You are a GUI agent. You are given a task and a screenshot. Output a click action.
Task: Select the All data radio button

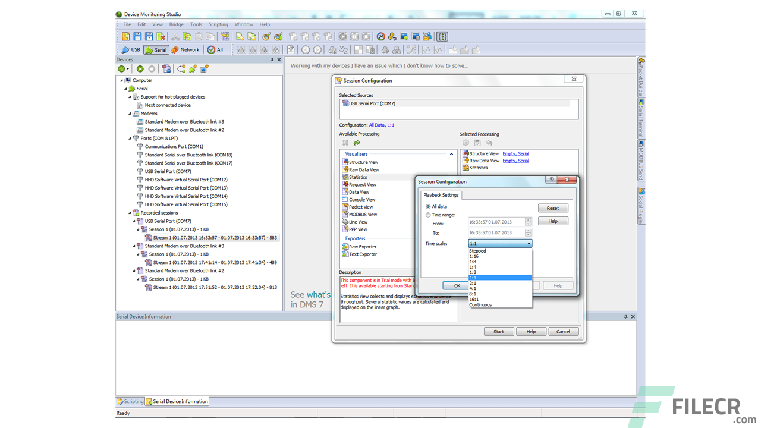coord(428,207)
